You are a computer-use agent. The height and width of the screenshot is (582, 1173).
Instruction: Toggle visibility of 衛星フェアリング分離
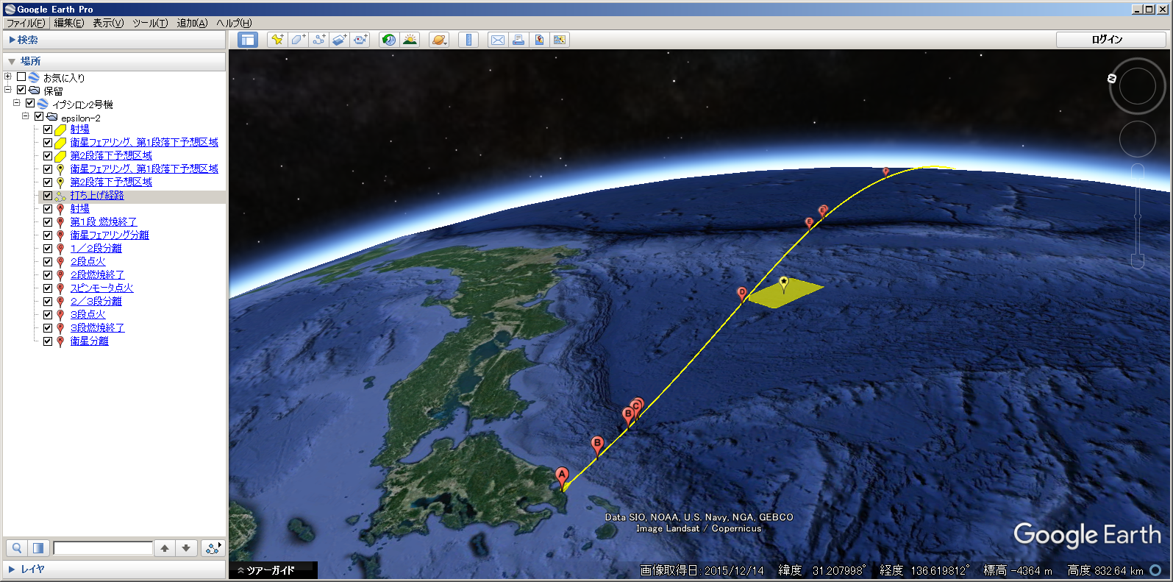tap(48, 235)
